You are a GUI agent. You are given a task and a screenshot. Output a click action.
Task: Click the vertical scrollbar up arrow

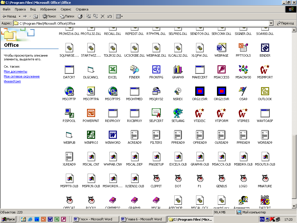pos(294,30)
